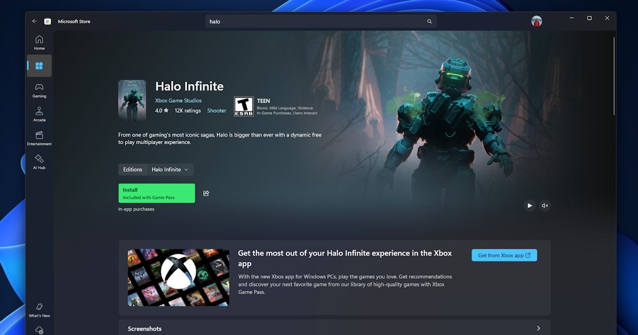
Task: Open the Xbox Game Studios publisher link
Action: 178,100
